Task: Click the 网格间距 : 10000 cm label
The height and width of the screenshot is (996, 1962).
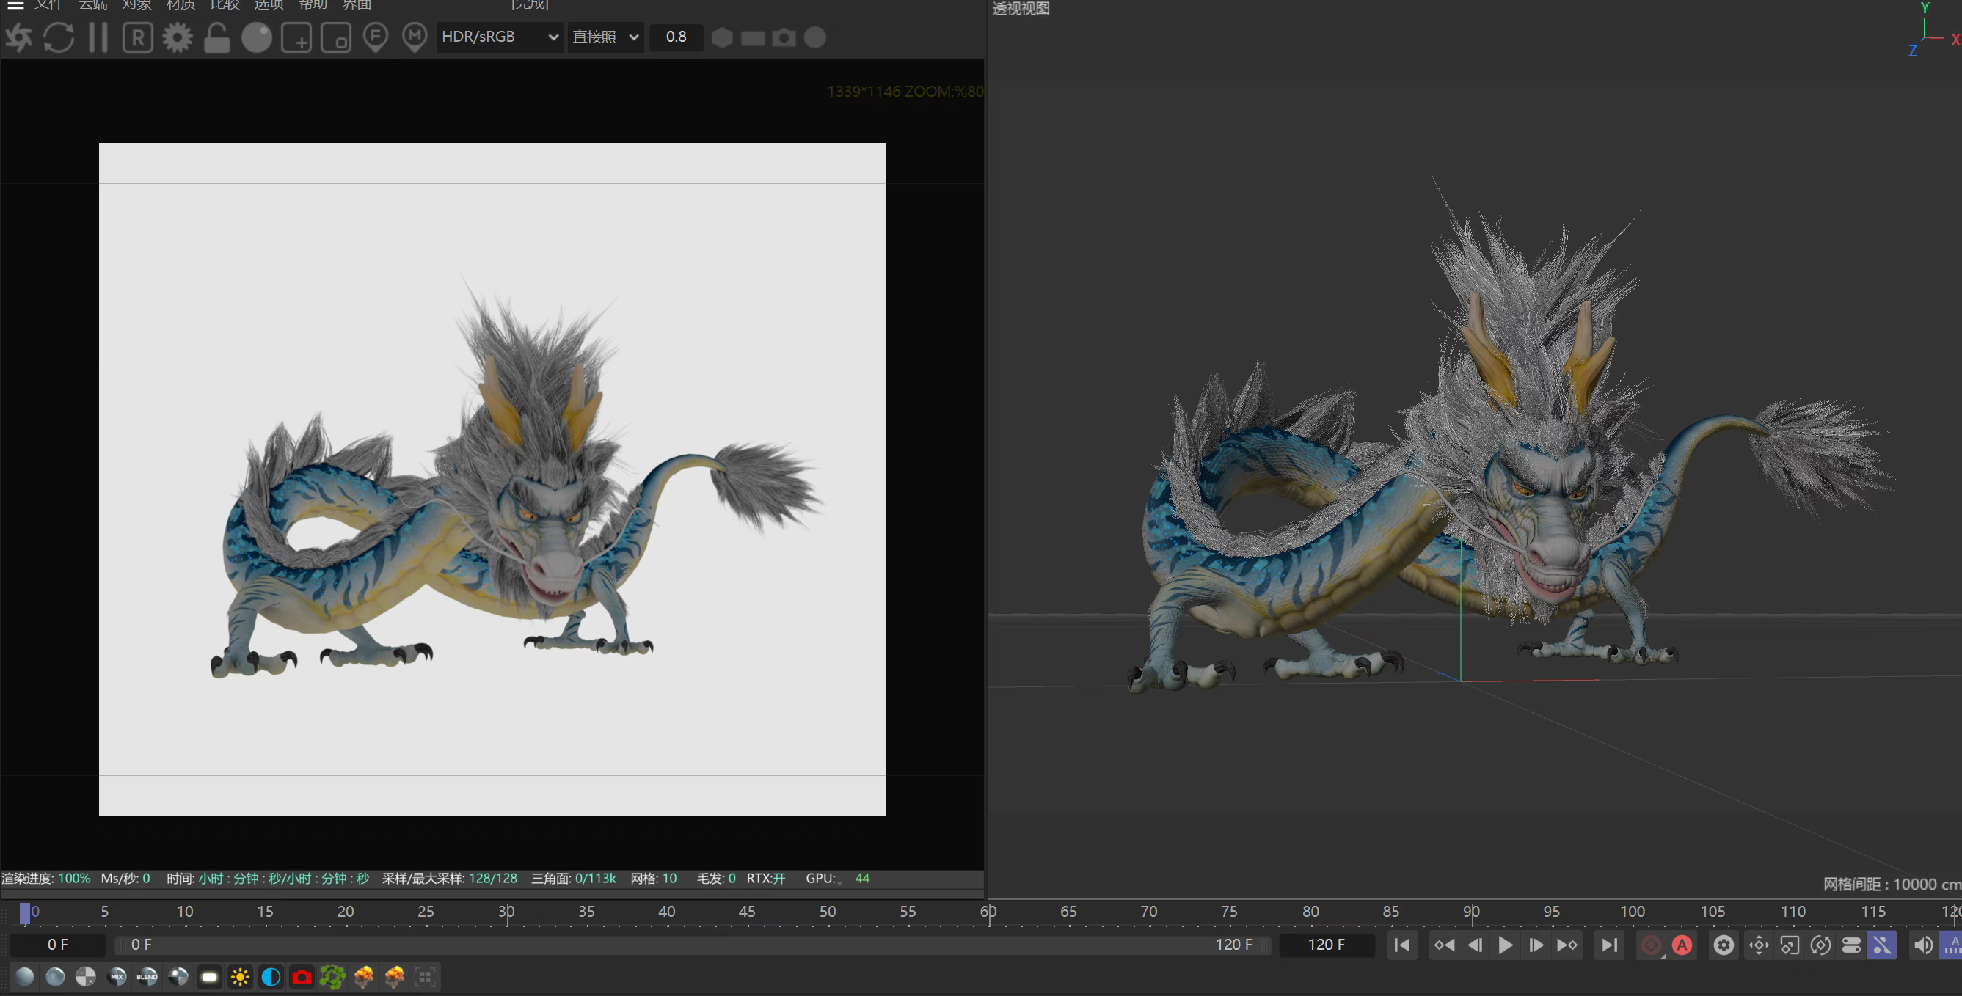Action: click(x=1892, y=884)
